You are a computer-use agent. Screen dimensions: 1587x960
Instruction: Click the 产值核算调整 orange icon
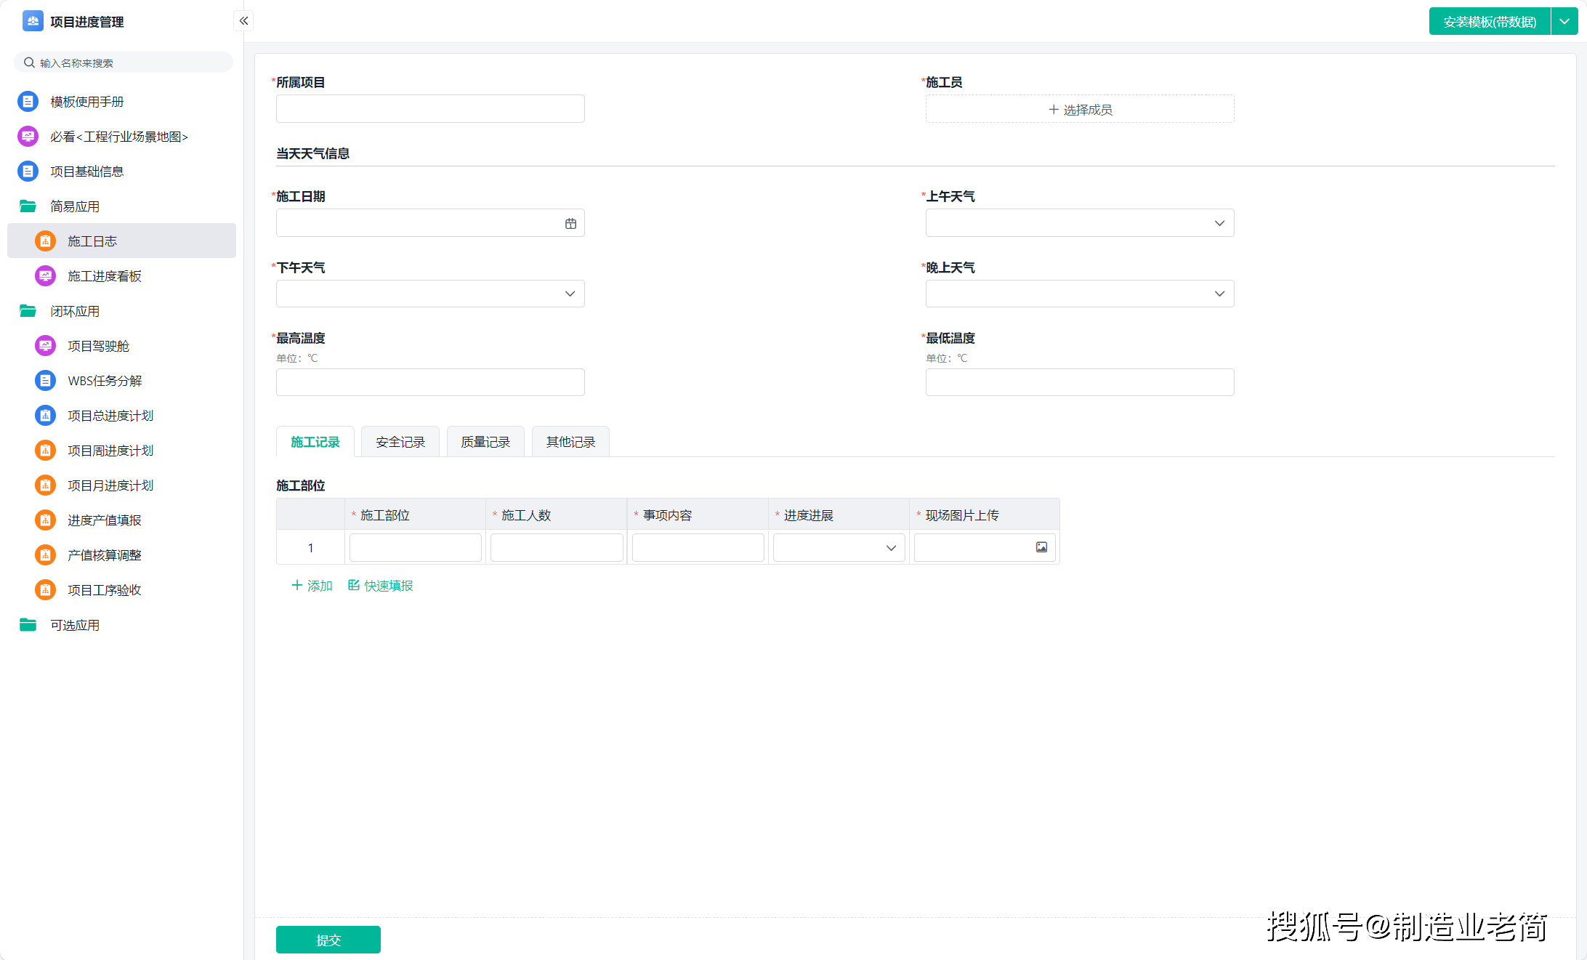pos(45,555)
